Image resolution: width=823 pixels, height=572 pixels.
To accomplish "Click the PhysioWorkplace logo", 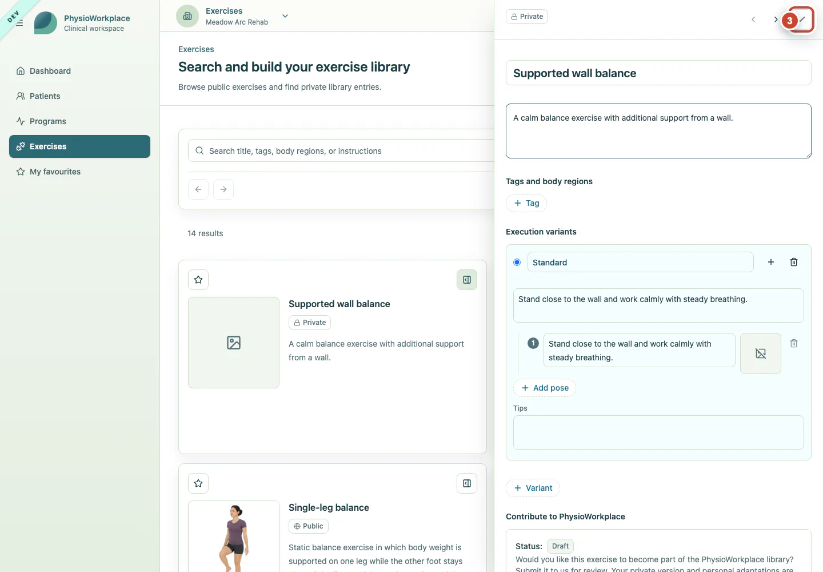I will [x=46, y=23].
